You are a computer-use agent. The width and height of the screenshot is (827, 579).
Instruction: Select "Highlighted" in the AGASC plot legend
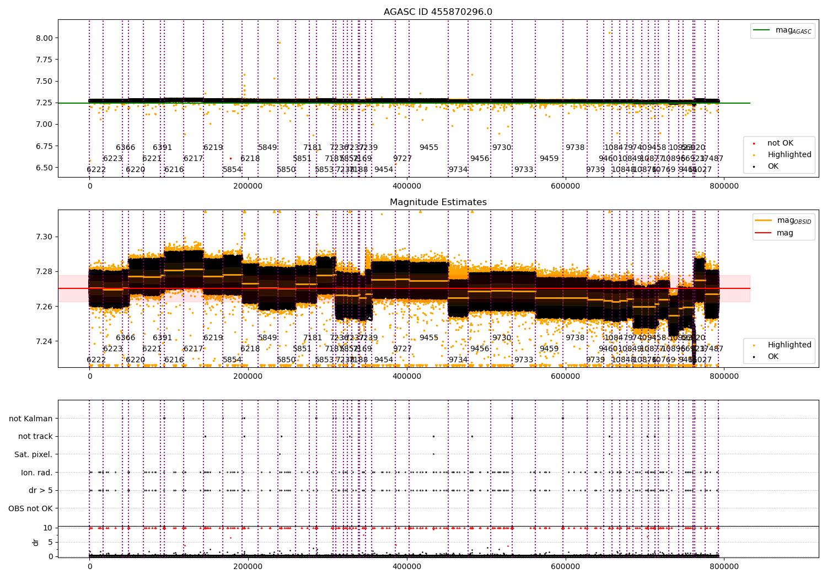[x=790, y=155]
